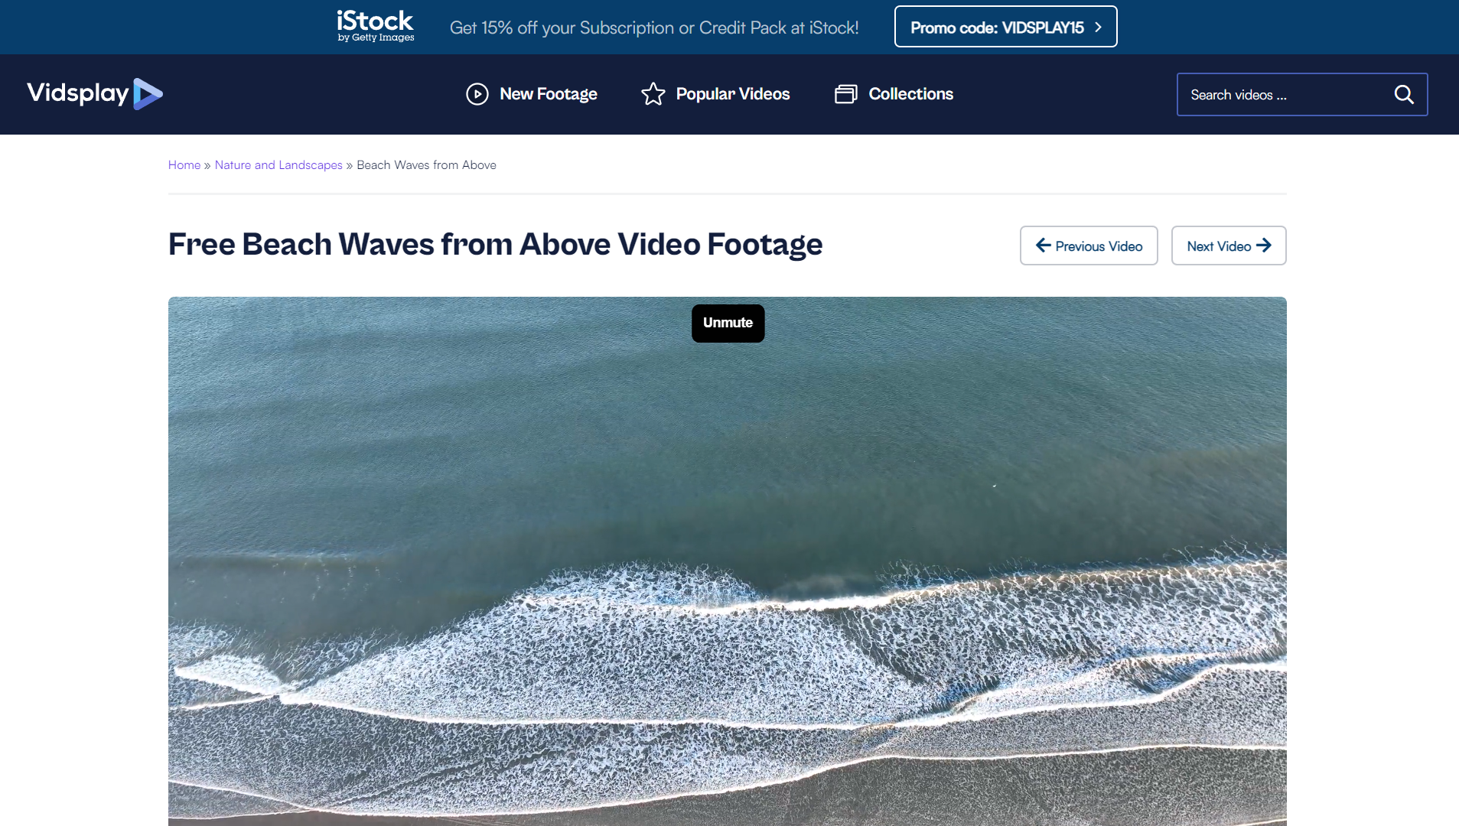Open Nature and Landscapes breadcrumb link

coord(278,165)
